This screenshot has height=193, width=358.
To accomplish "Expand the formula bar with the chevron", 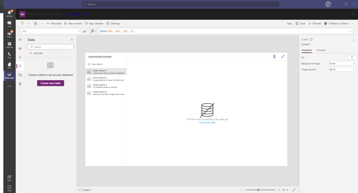I will coord(351,31).
